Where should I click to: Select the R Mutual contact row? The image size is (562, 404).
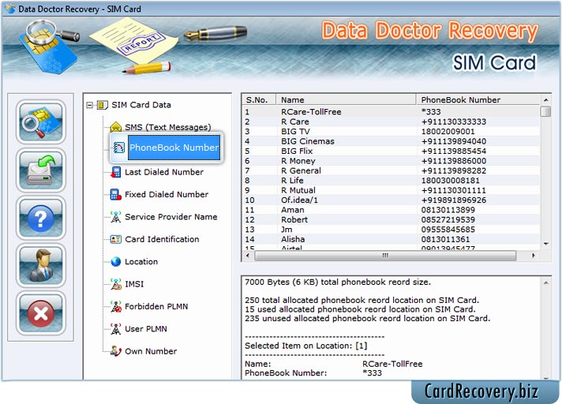click(x=392, y=190)
